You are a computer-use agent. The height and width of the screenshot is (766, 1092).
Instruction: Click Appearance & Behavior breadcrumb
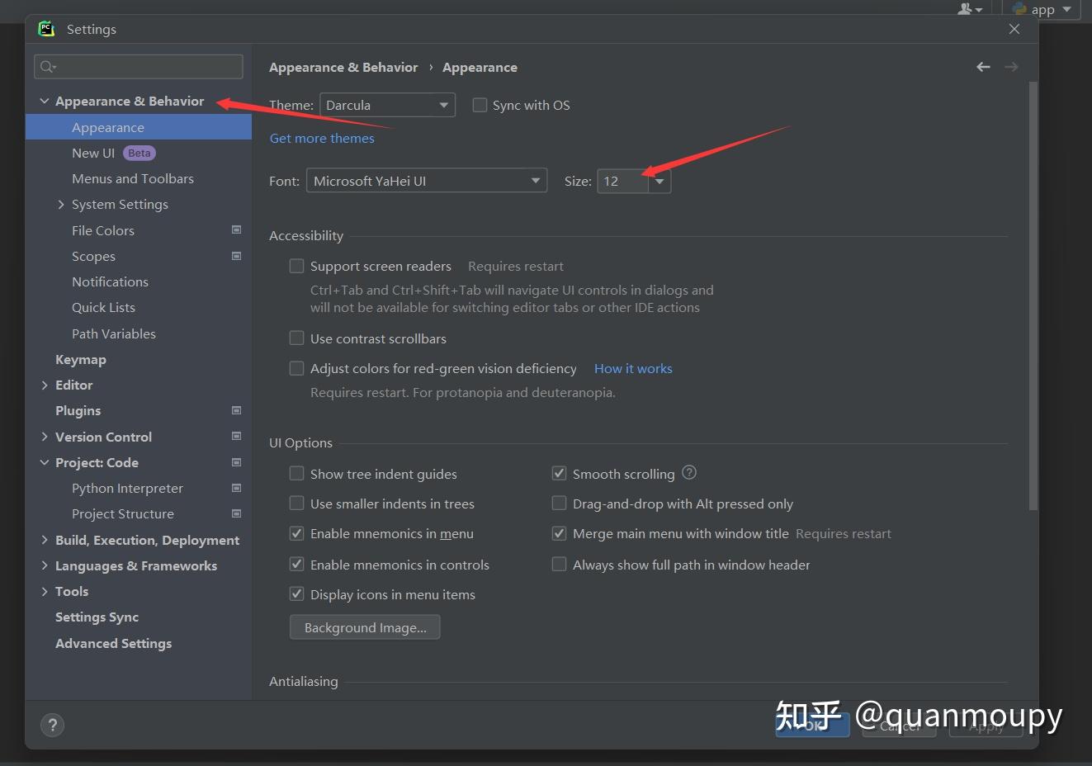[343, 67]
